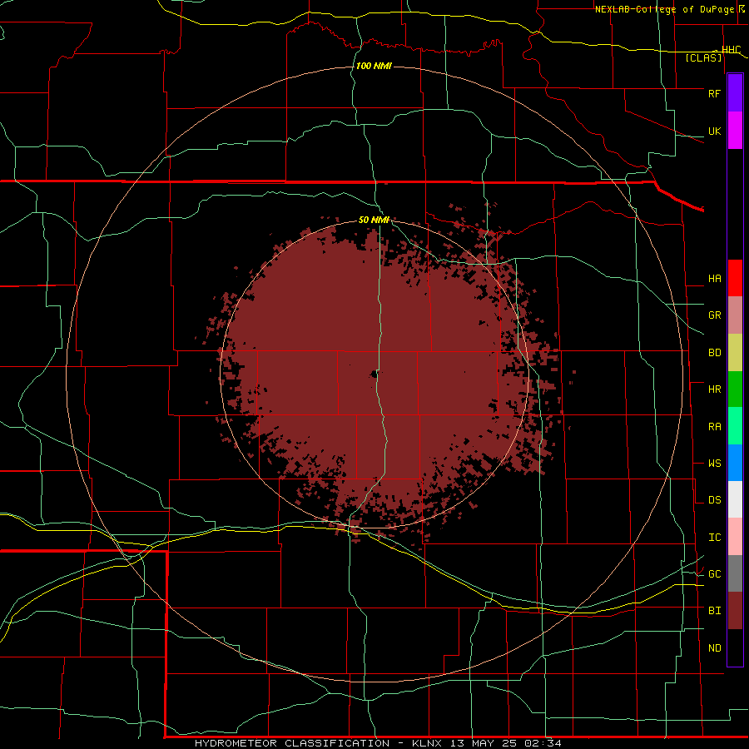749x749 pixels.
Task: Click the 50 NMI range ring label
Action: (374, 221)
